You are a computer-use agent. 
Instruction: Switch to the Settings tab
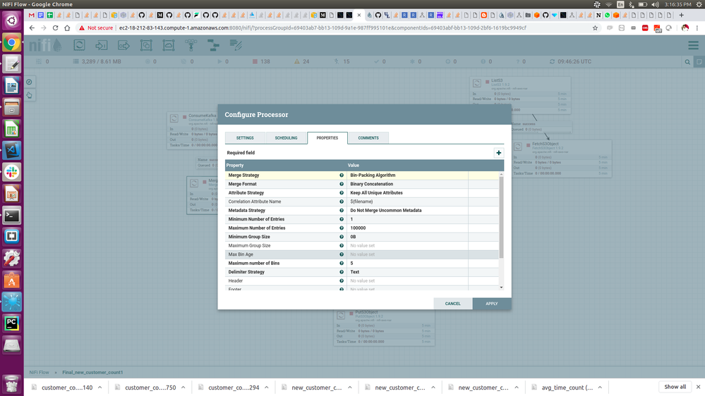[x=245, y=138]
